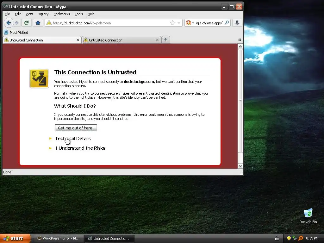Minimize the Mypal window

(x=224, y=7)
